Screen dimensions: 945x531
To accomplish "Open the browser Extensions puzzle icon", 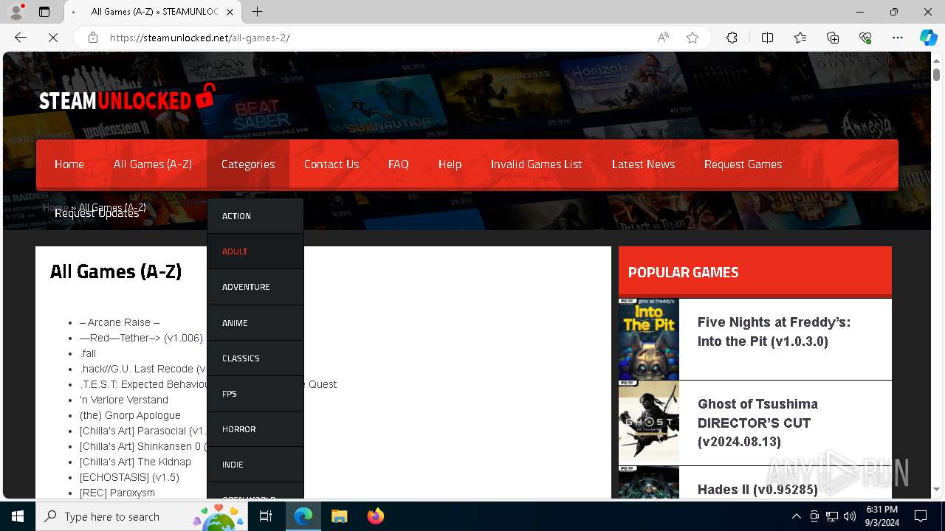I will coord(732,38).
